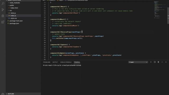Open the Search view in activity bar

click(3, 4)
